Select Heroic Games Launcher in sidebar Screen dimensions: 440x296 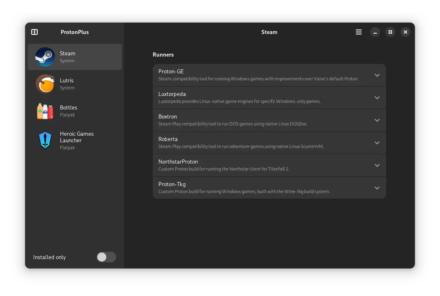click(75, 140)
